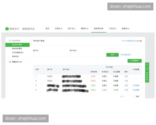Open the 营销中心 tab
Viewport: 156px width, 125px height.
[x=84, y=28]
